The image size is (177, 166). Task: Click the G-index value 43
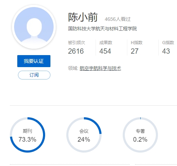point(166,51)
